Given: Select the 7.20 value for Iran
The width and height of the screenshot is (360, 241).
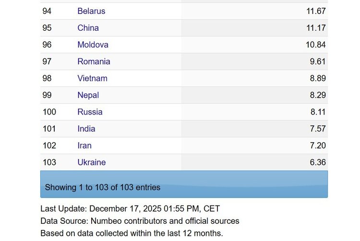Looking at the screenshot, I should [318, 145].
